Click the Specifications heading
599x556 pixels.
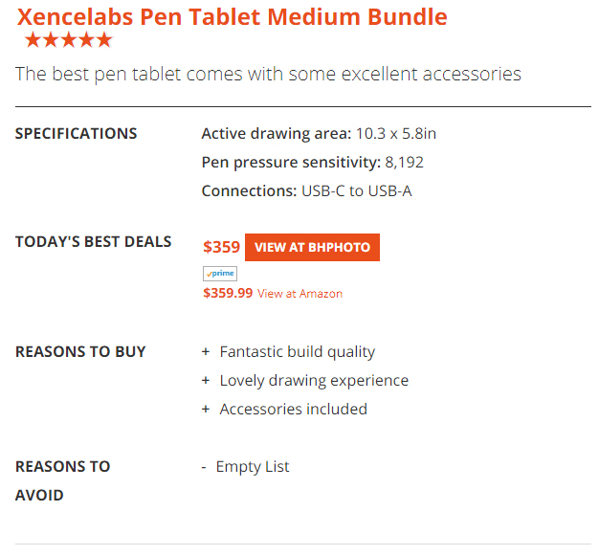[x=77, y=134]
